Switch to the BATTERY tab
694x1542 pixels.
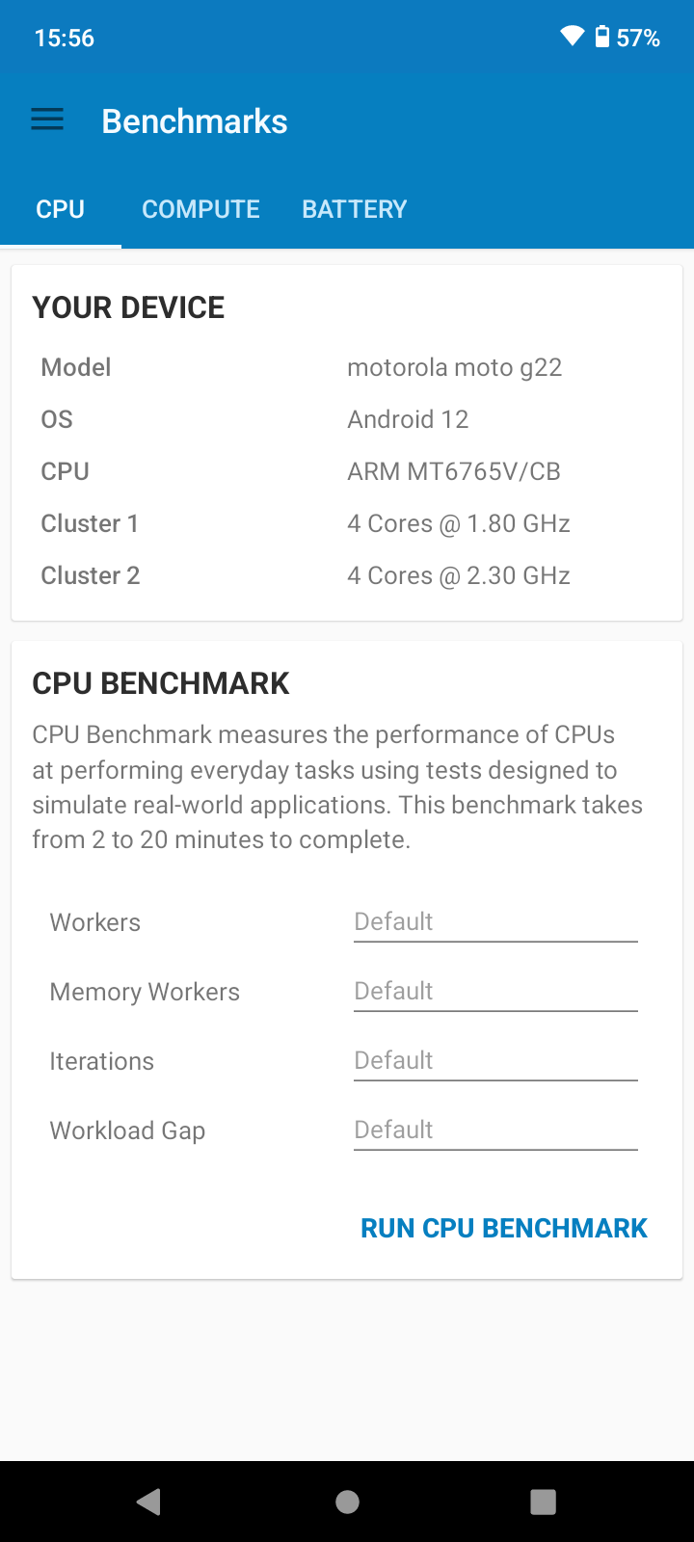(x=355, y=209)
